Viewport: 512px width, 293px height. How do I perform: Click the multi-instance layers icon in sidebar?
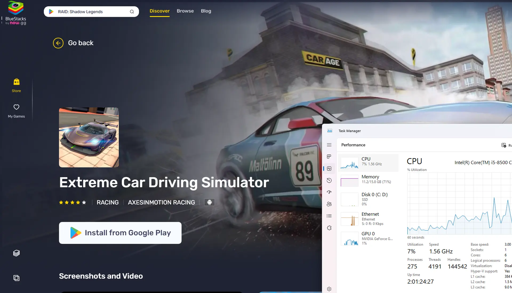pyautogui.click(x=16, y=253)
